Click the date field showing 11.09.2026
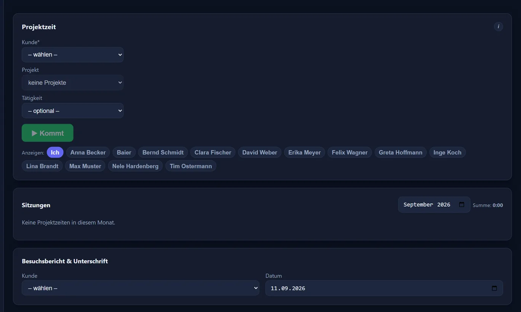521x312 pixels. 384,288
